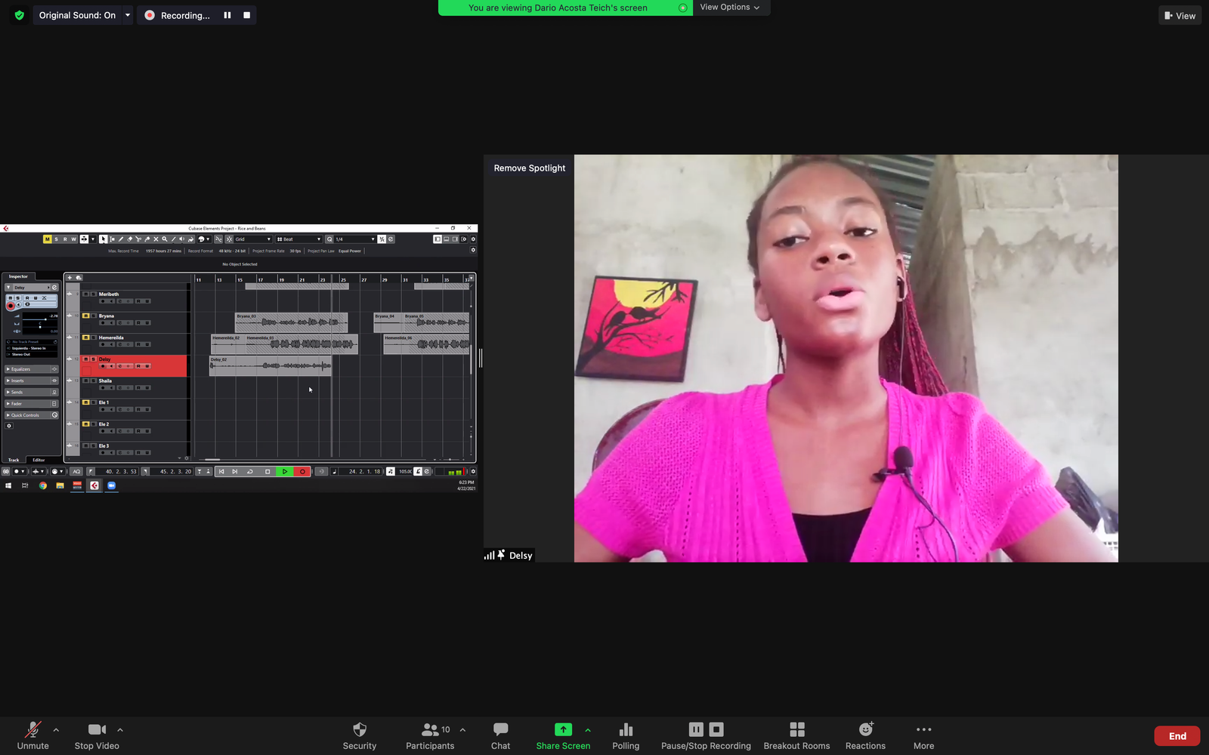The width and height of the screenshot is (1209, 755).
Task: Open the Polling icon
Action: coord(626,729)
